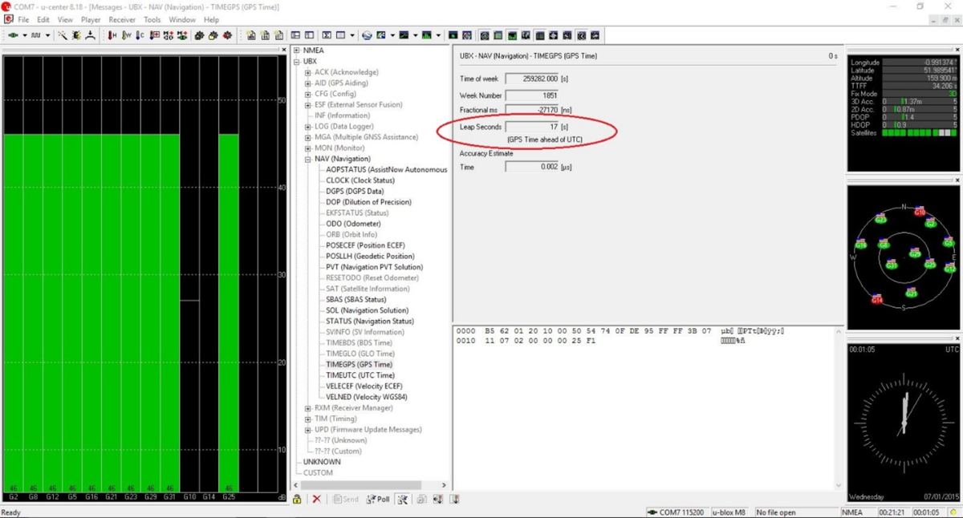Expand the MON (Monitor) node
Image resolution: width=963 pixels, height=518 pixels.
308,148
